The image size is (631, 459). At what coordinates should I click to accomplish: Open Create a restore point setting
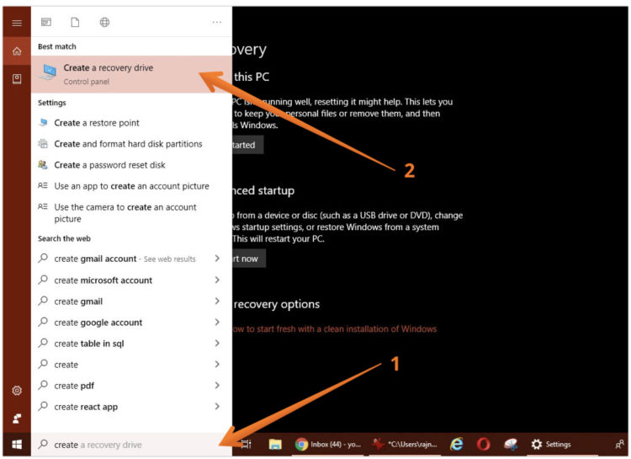point(131,123)
